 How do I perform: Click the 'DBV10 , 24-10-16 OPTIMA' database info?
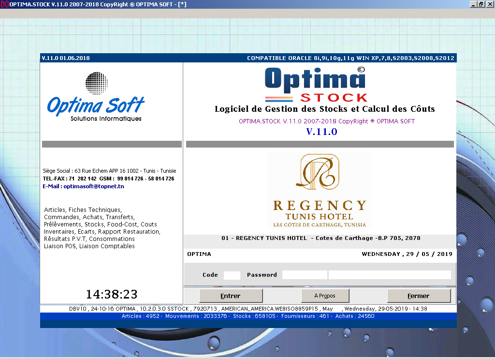102,309
